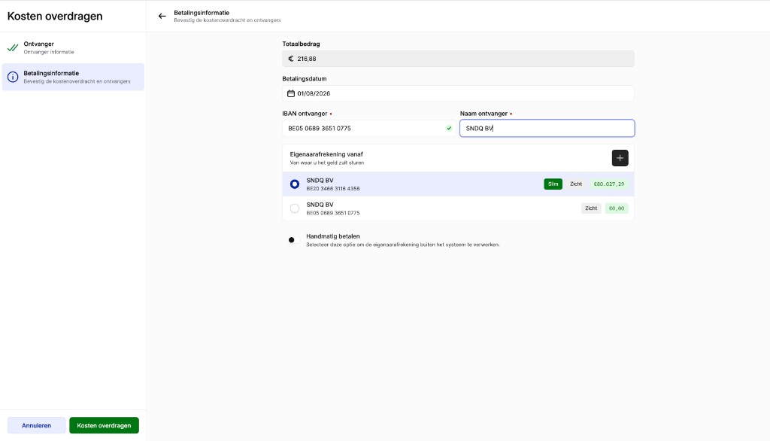Toggle the Handmatig betalen switch
The height and width of the screenshot is (441, 770).
294,240
